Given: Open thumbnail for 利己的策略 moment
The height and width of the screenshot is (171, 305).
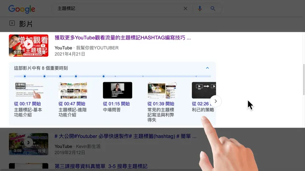Looking at the screenshot, I should [x=204, y=90].
